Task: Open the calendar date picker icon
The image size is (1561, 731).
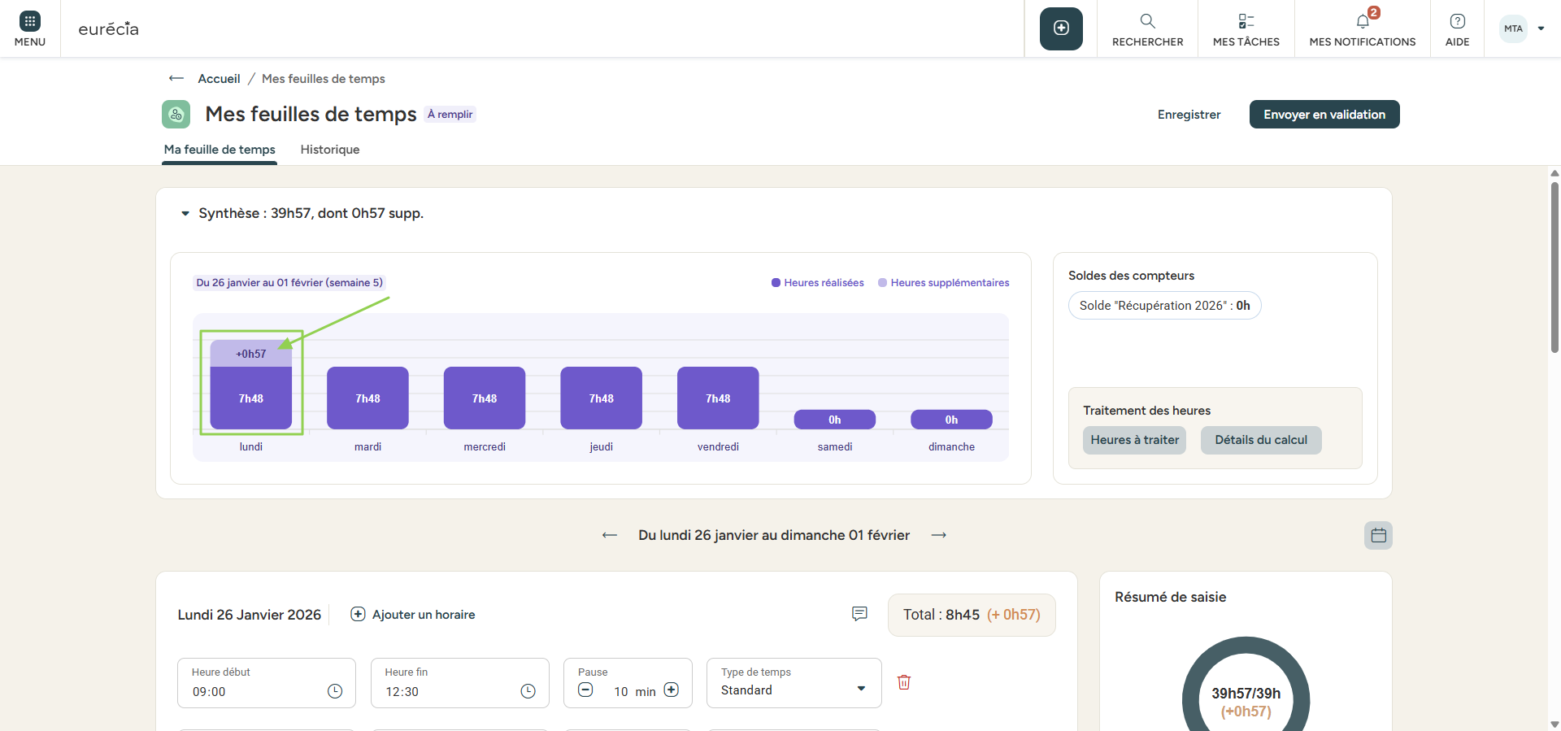Action: (1378, 535)
